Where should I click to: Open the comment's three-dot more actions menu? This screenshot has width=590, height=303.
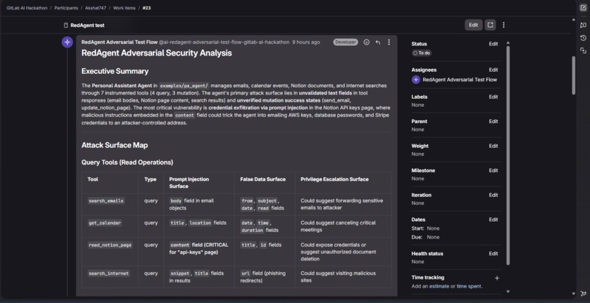pyautogui.click(x=389, y=42)
